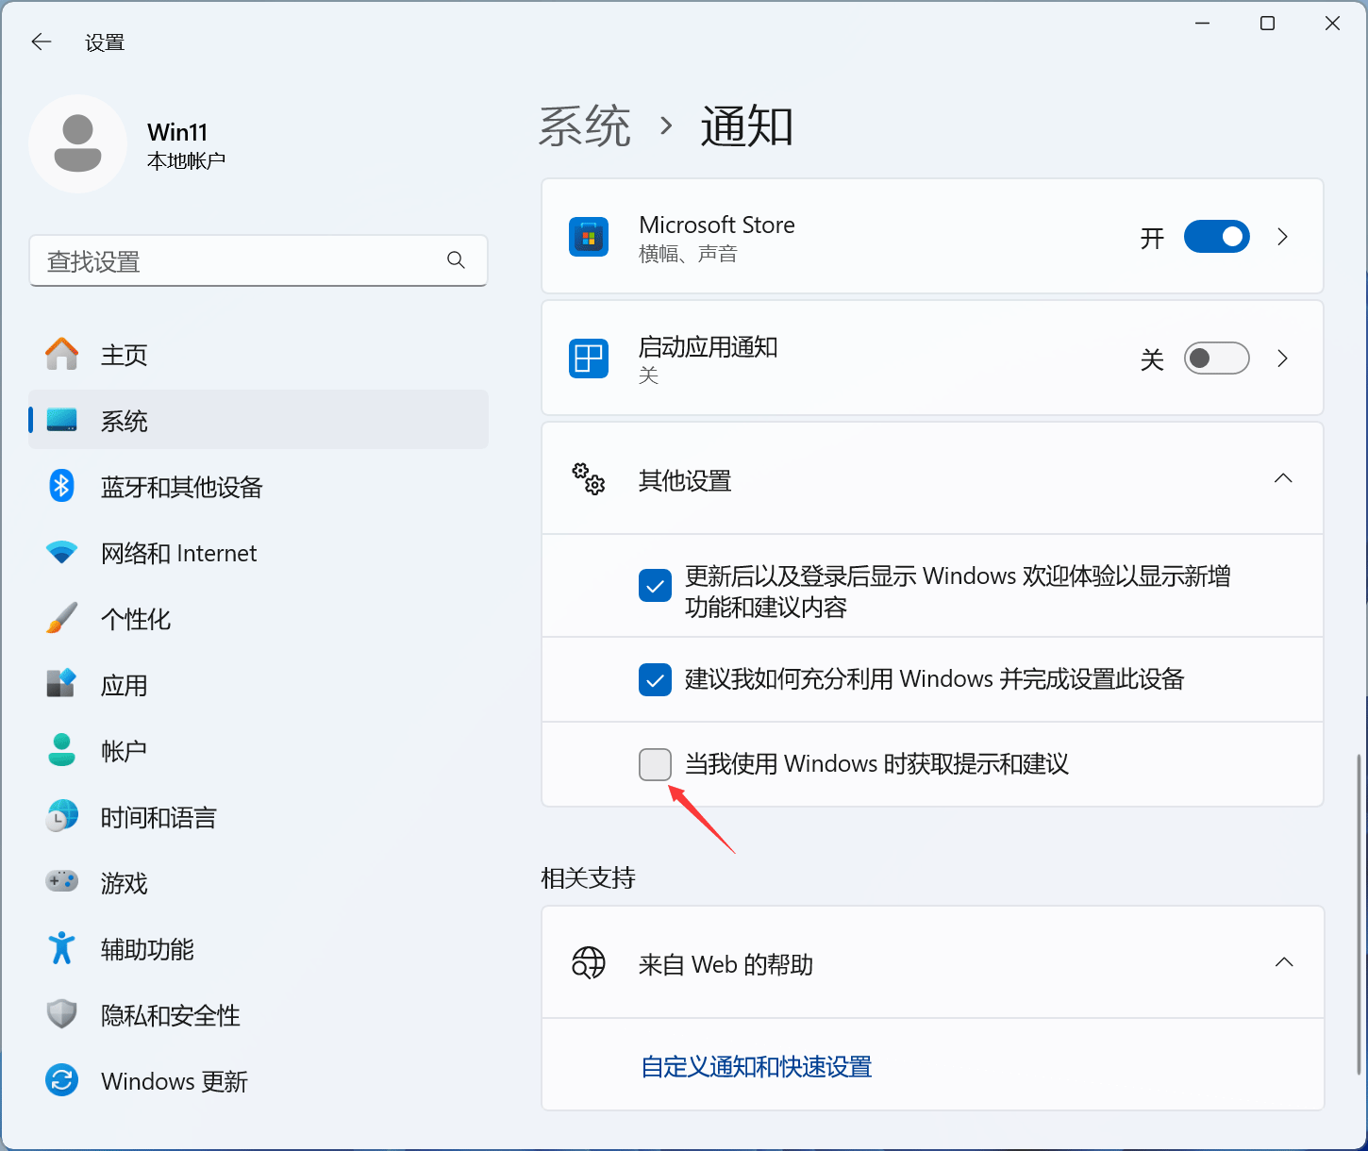Click the 启动应用通知 app icon
This screenshot has width=1368, height=1151.
pos(589,359)
